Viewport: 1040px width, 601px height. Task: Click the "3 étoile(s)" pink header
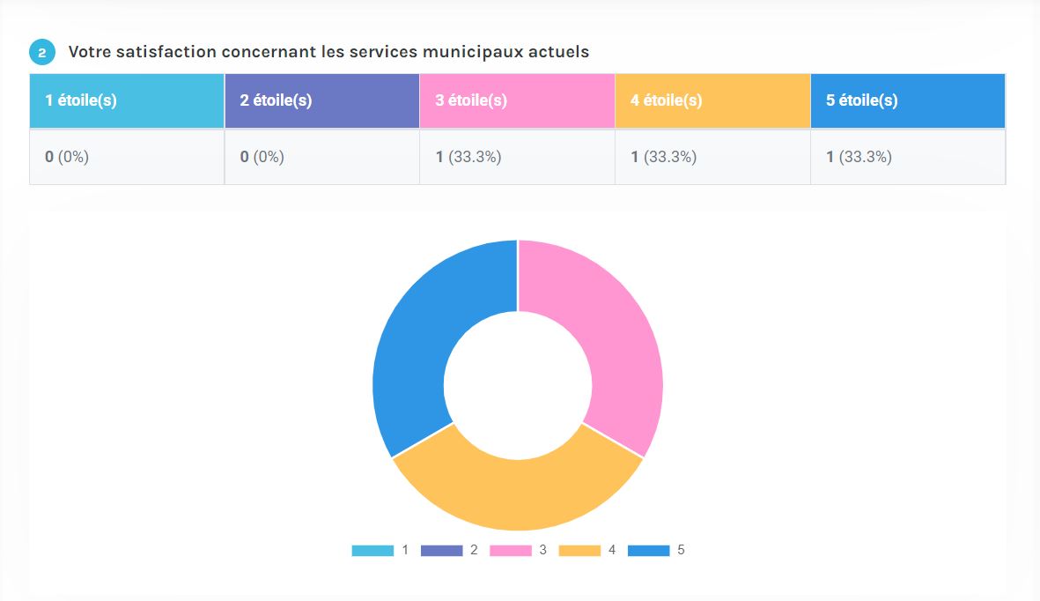tap(517, 100)
